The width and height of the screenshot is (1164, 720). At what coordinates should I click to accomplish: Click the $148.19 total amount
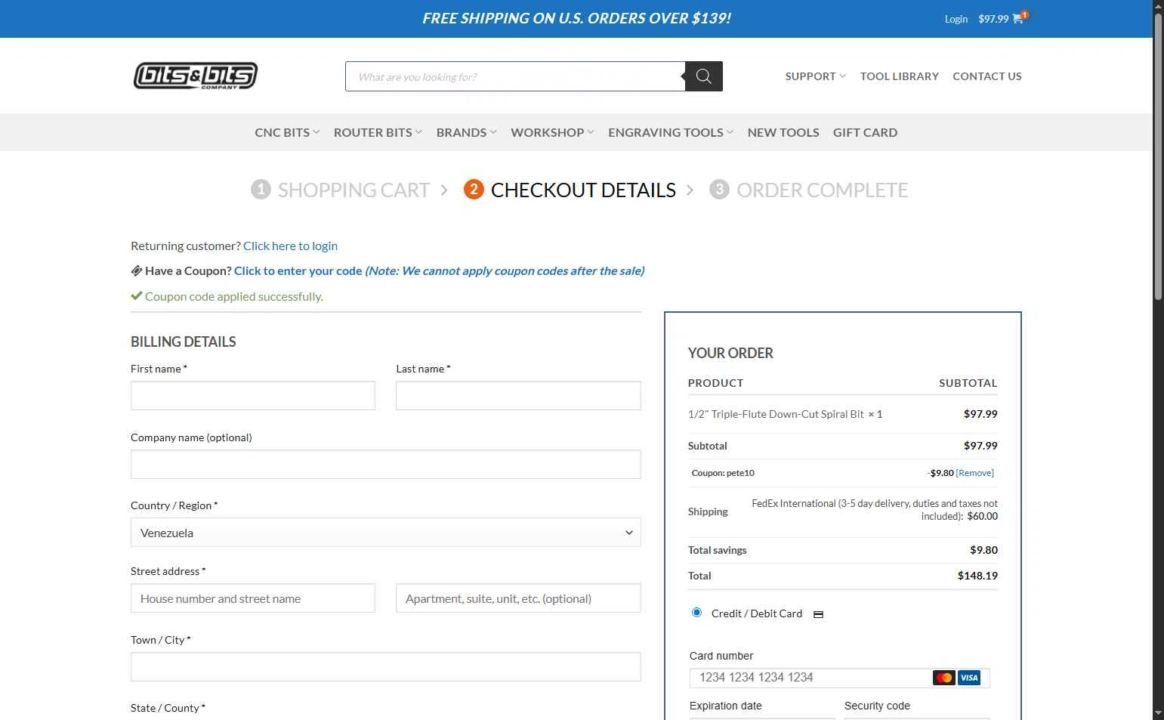tap(977, 576)
